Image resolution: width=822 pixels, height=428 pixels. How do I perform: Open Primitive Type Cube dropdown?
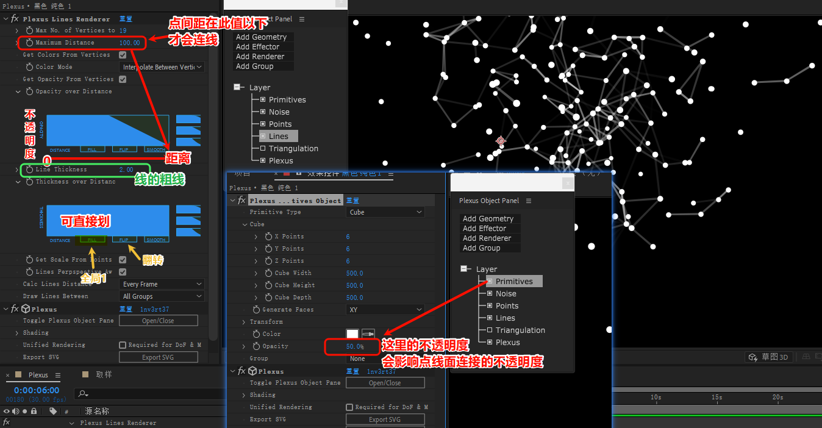385,212
